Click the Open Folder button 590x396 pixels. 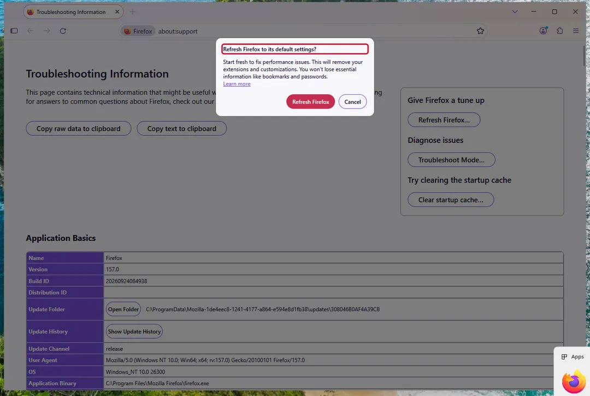pyautogui.click(x=123, y=309)
